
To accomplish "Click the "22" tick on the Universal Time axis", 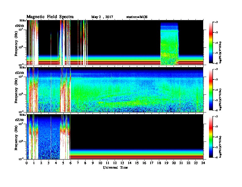I will [x=189, y=163].
